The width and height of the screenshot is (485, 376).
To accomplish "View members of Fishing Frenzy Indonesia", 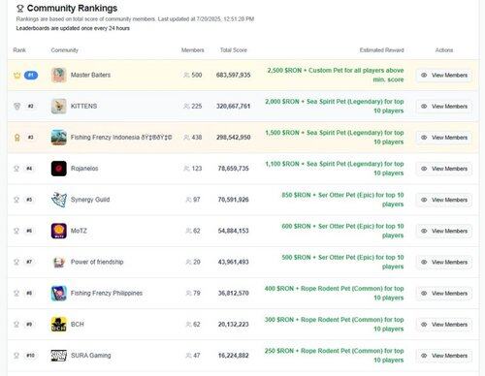I will [x=443, y=138].
